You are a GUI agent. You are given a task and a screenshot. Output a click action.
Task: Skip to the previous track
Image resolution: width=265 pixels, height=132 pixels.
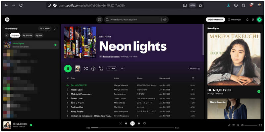126,123
